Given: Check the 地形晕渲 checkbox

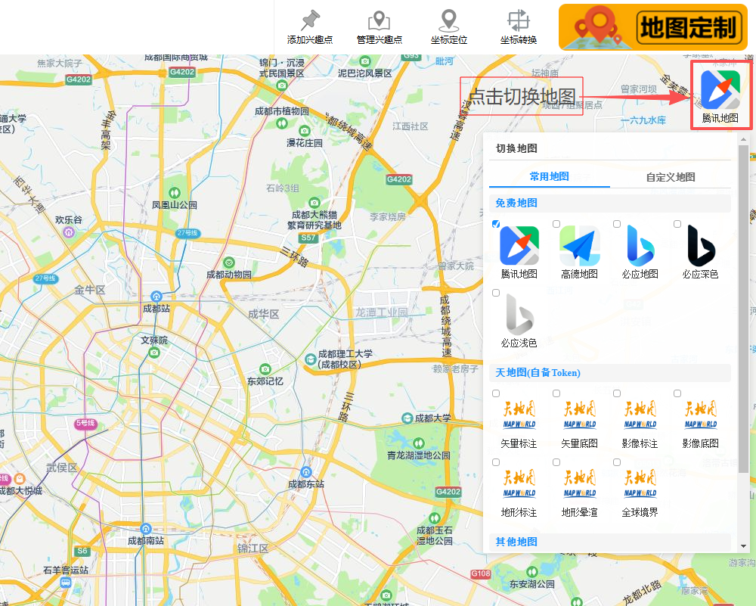Looking at the screenshot, I should tap(556, 462).
